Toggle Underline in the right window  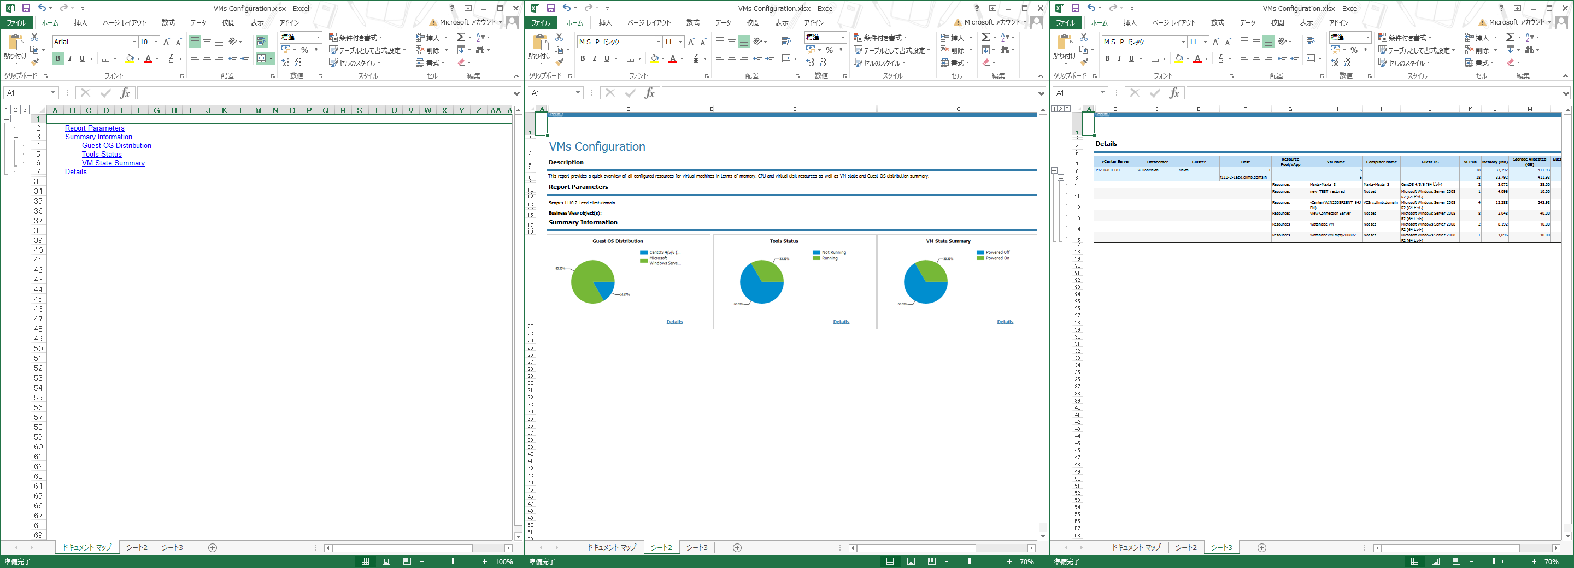coord(1132,58)
